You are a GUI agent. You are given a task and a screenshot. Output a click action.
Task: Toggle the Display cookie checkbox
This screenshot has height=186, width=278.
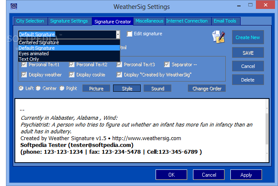(72, 75)
